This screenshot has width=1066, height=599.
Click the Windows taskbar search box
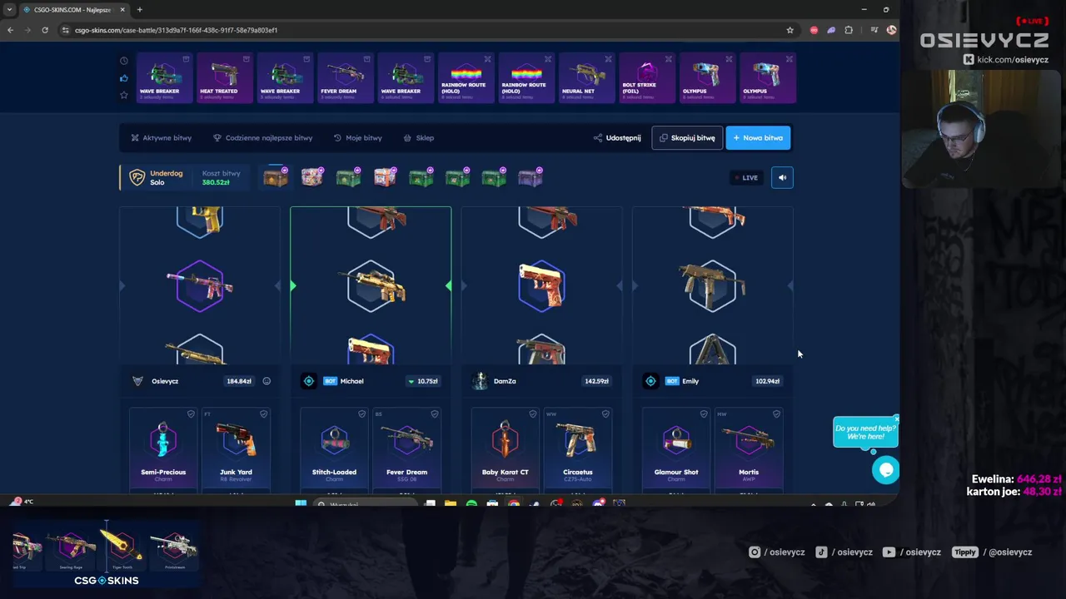tap(365, 503)
